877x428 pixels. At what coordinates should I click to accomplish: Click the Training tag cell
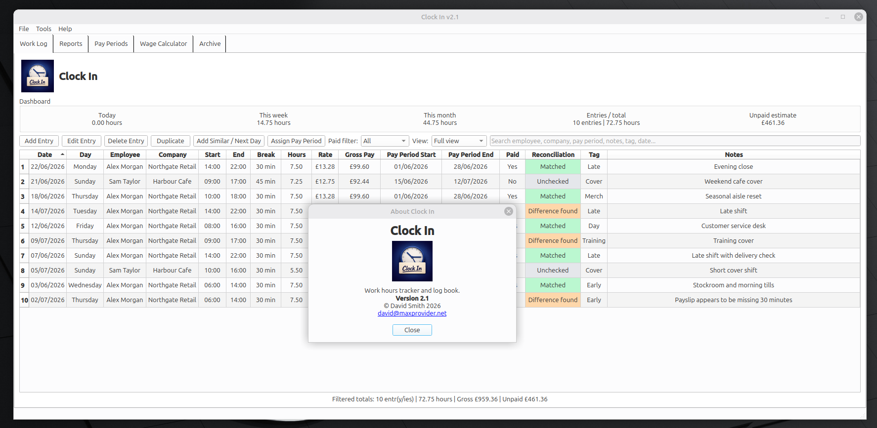[x=594, y=241]
